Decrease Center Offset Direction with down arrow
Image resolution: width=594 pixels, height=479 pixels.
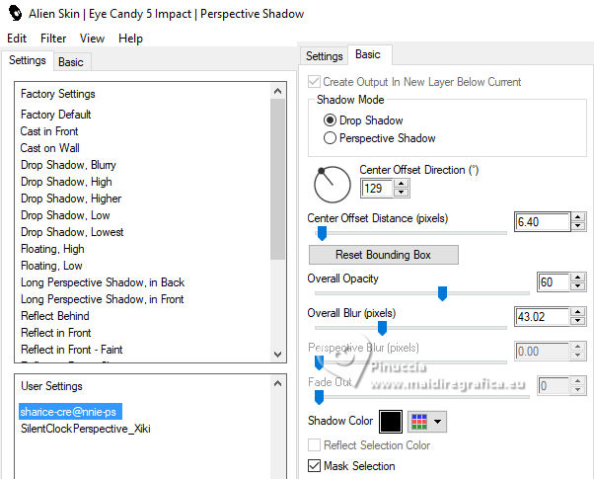(401, 193)
